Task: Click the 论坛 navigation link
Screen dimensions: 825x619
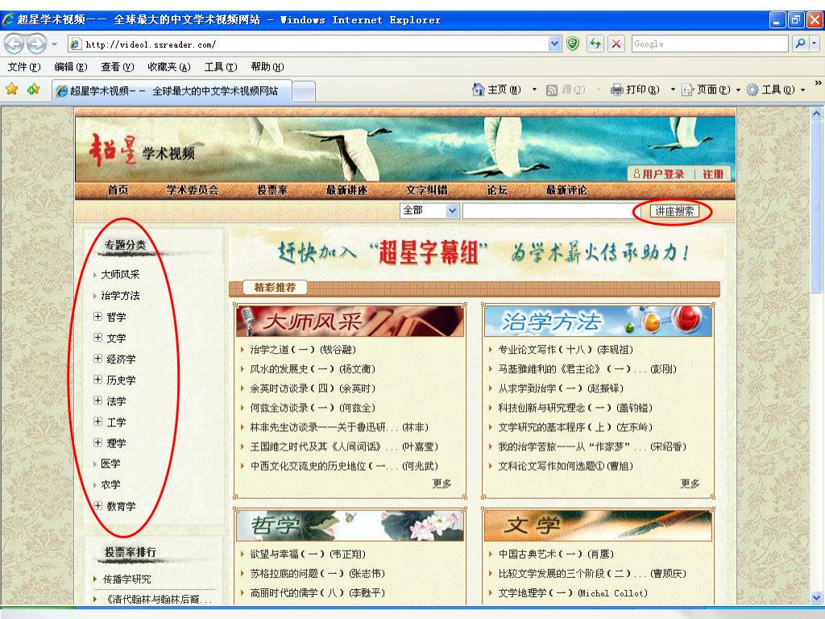Action: coord(497,190)
